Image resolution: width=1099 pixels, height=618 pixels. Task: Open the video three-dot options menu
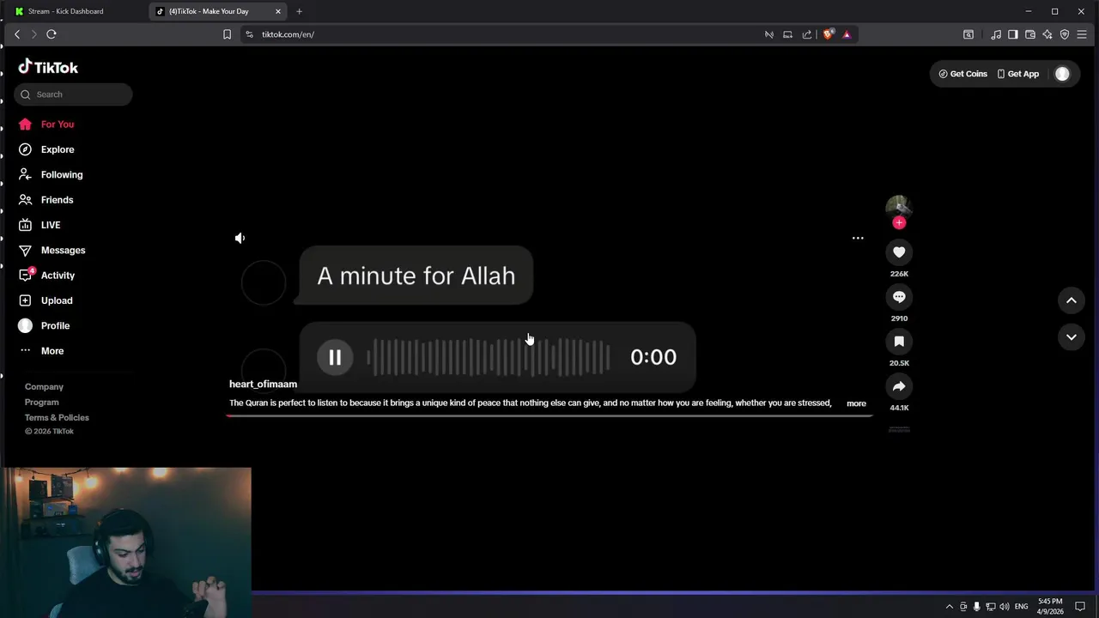(x=858, y=238)
